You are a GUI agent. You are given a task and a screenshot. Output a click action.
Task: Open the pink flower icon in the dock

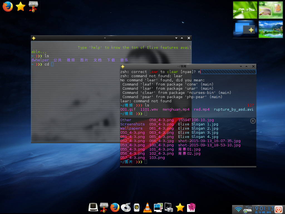click(191, 207)
